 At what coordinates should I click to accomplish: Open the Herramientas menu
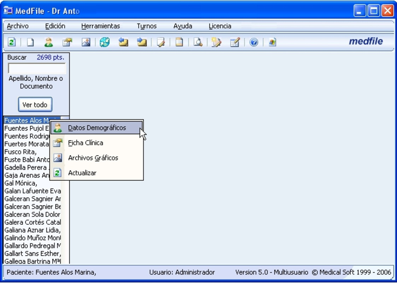point(100,26)
